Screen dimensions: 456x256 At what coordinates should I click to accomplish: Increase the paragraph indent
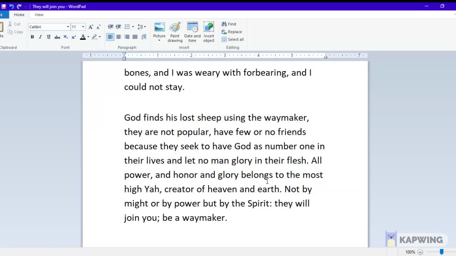(118, 27)
